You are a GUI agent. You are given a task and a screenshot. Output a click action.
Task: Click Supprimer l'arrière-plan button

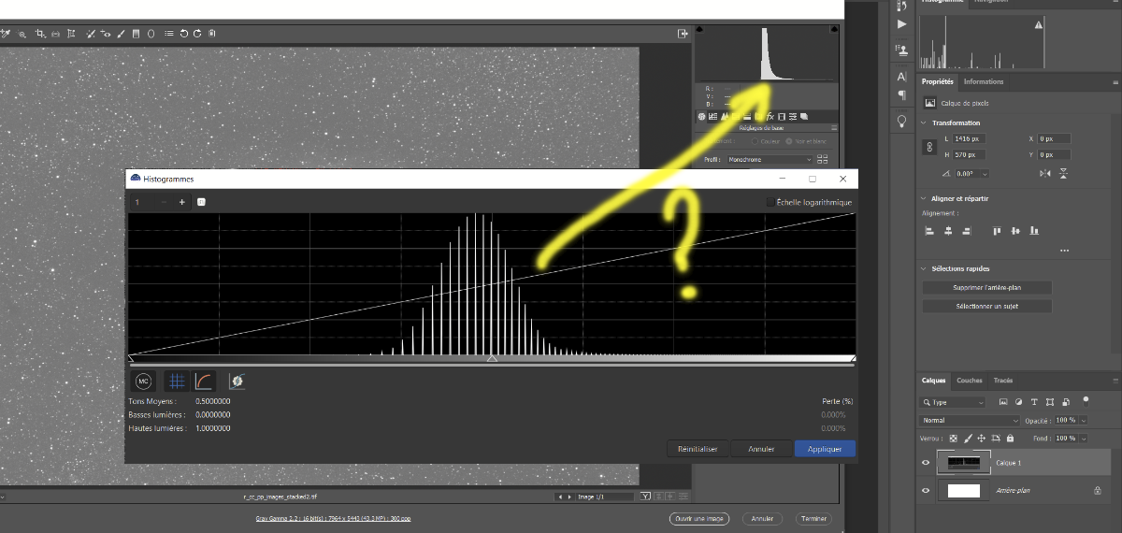coord(986,288)
